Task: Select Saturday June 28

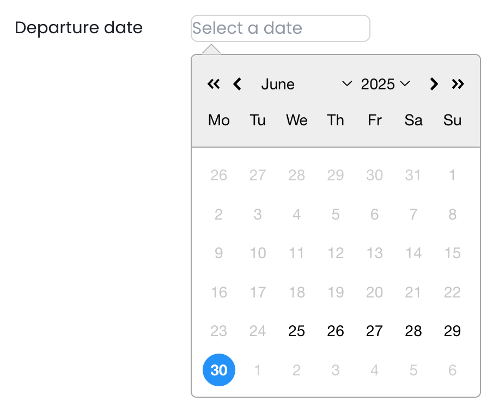Action: click(x=413, y=331)
